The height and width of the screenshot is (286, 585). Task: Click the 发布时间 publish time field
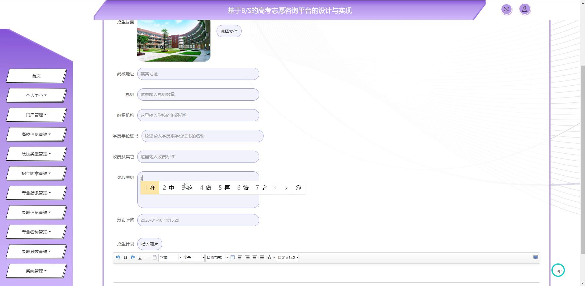click(198, 220)
